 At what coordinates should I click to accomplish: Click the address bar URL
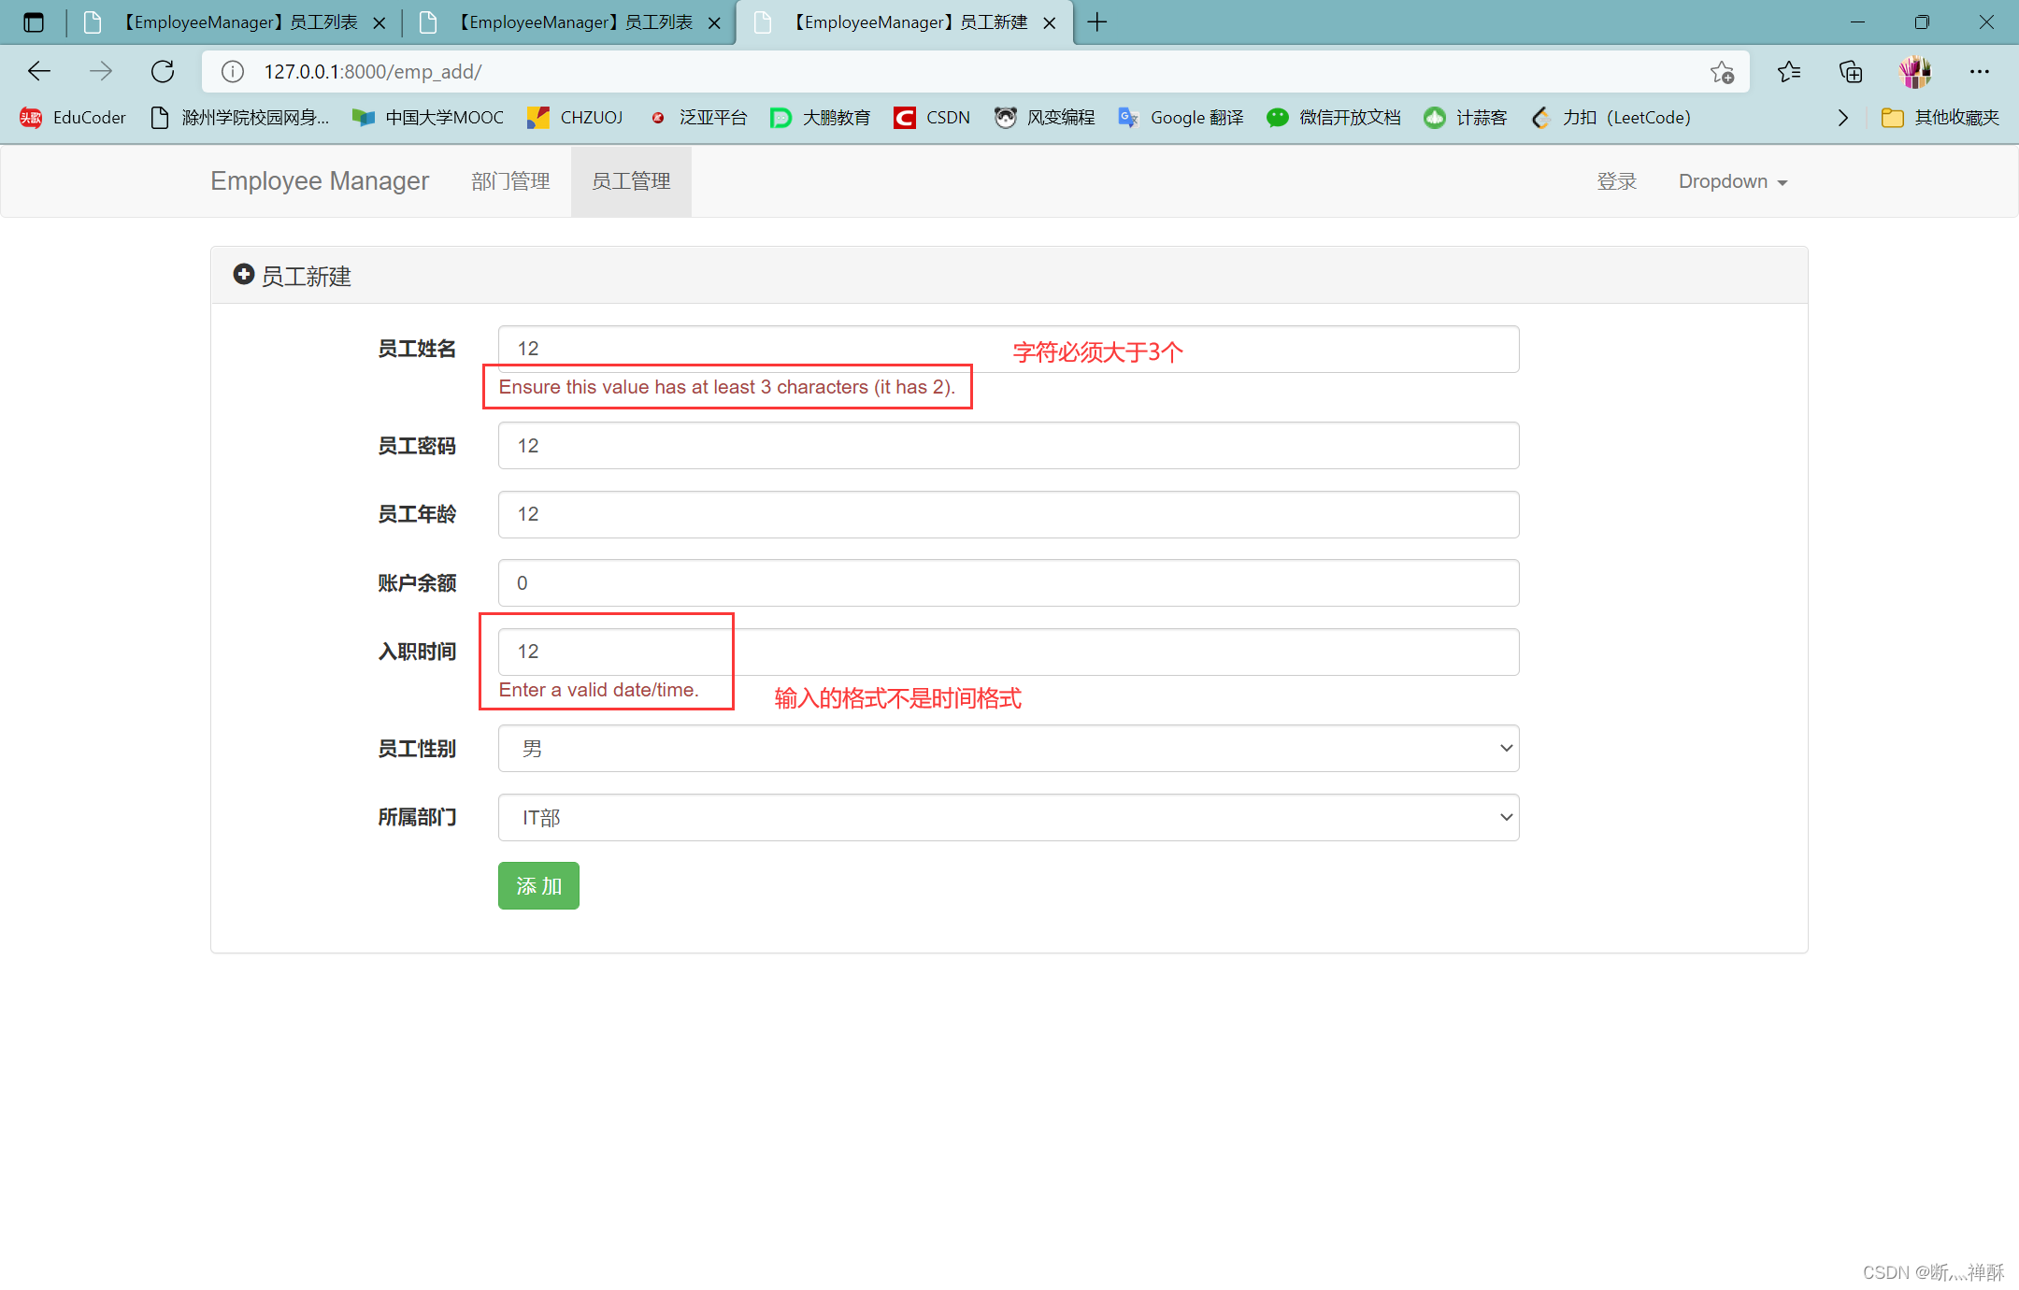coord(372,72)
